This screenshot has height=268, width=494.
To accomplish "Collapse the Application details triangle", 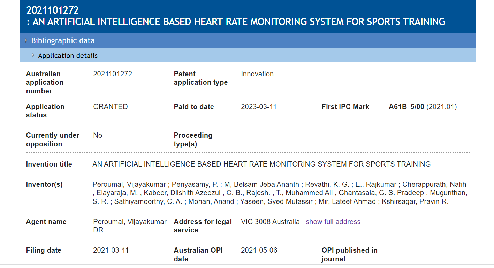I will (33, 55).
